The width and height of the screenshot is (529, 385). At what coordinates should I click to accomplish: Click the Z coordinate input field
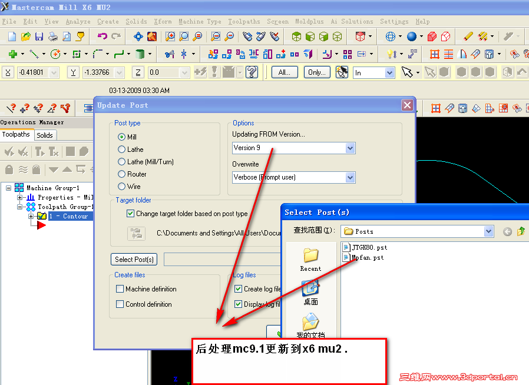164,72
